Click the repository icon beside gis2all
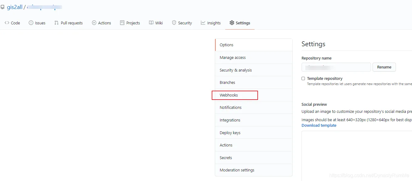 click(x=2, y=7)
